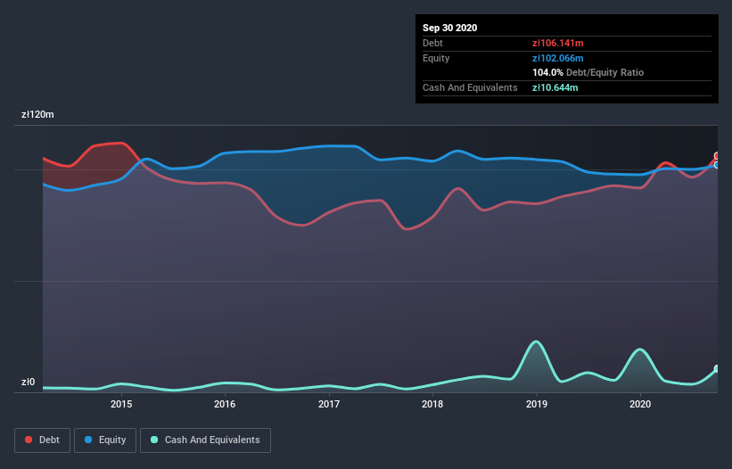Click the Sep 30 2020 tooltip date
This screenshot has width=732, height=469.
coord(449,28)
